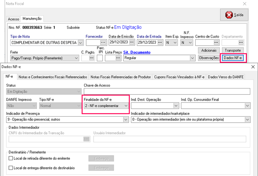Expand the Finalidade da NF-e dropdown

(126, 106)
